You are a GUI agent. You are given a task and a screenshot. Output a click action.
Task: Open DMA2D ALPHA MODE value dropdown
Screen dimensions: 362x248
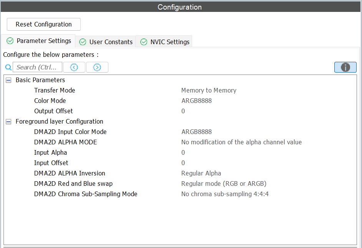[x=241, y=142]
